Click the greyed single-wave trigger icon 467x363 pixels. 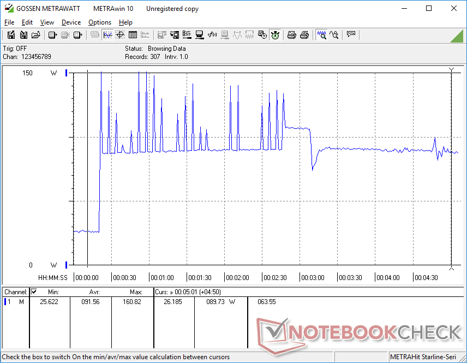tap(237, 35)
